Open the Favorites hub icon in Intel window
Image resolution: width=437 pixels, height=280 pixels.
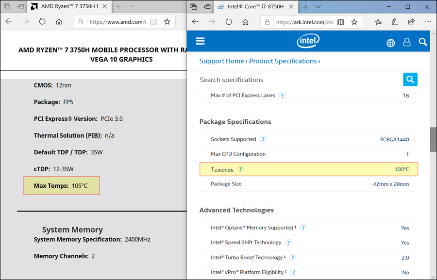(x=379, y=22)
